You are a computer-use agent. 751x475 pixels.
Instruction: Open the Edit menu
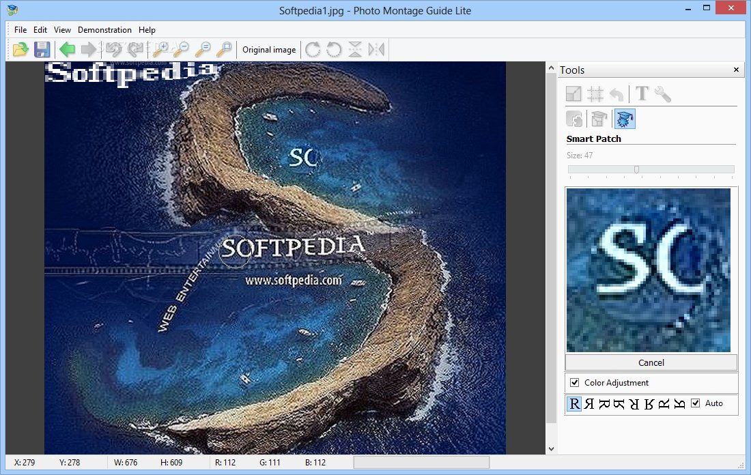coord(40,30)
